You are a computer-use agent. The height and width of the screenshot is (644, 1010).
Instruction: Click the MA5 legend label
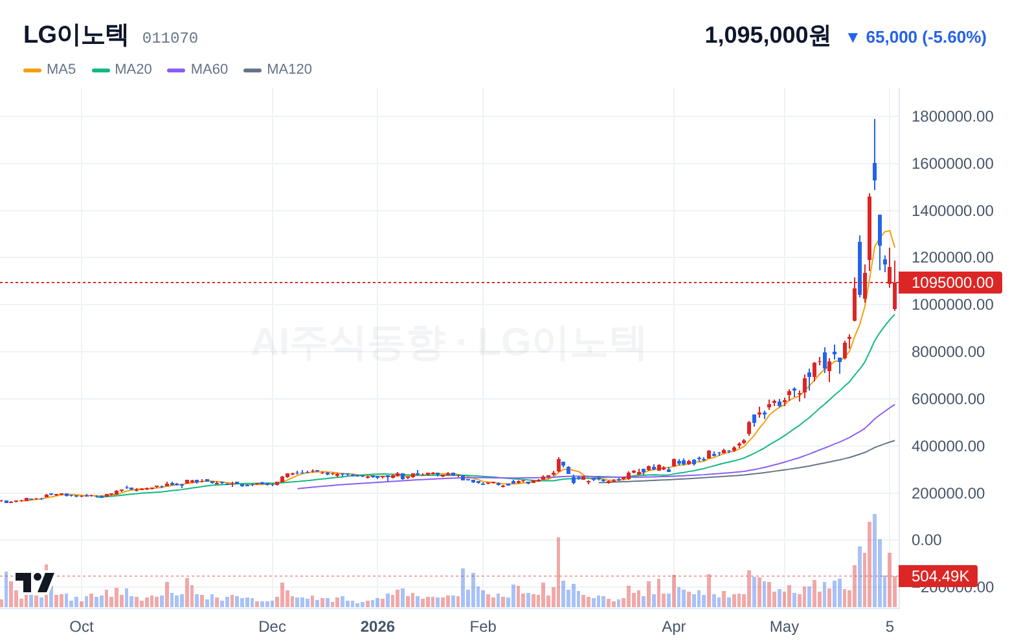[x=61, y=69]
